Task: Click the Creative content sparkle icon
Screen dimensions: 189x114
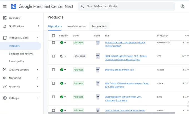Action: (5, 69)
